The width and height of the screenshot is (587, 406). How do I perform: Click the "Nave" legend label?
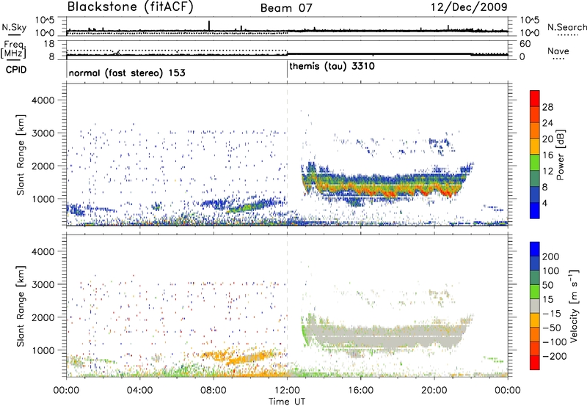558,51
